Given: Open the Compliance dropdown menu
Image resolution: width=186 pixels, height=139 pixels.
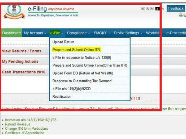Looking at the screenshot, I should [78, 33].
